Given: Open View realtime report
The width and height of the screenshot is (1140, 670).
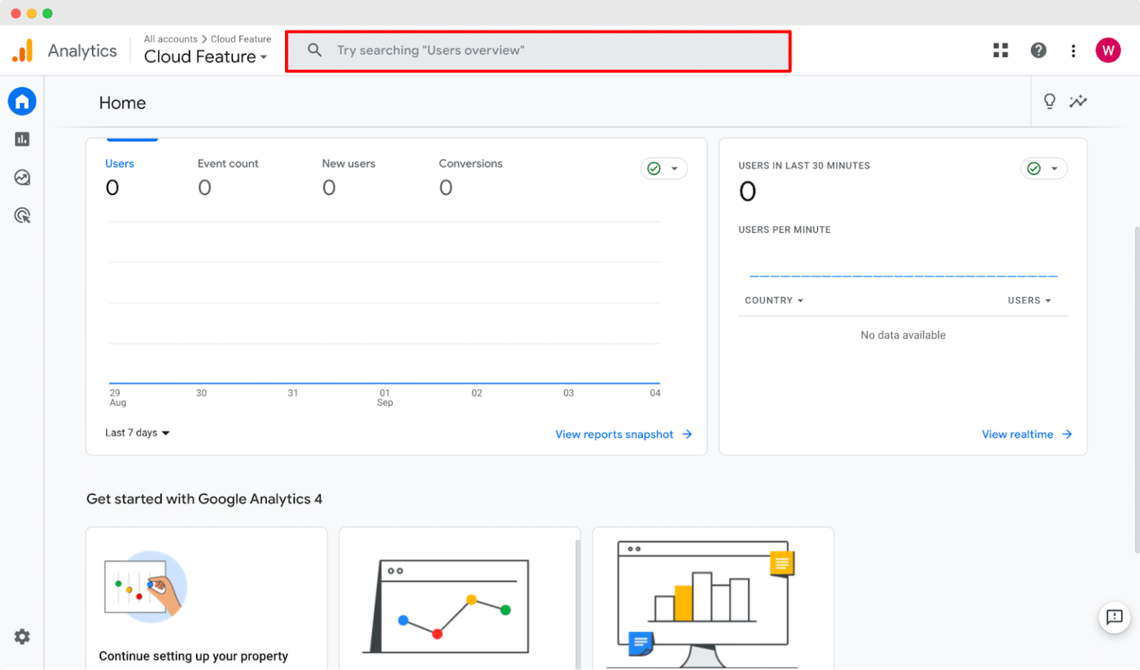Looking at the screenshot, I should 1018,434.
